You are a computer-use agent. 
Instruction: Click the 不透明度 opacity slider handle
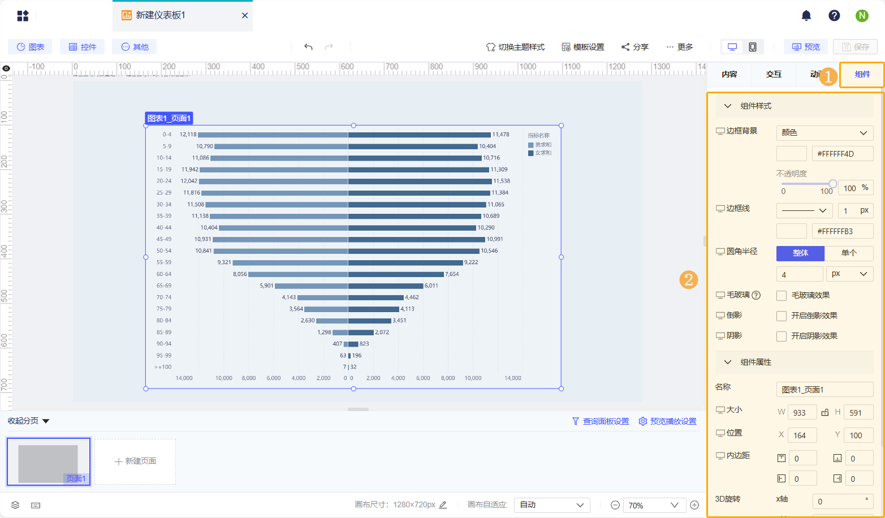(x=832, y=184)
